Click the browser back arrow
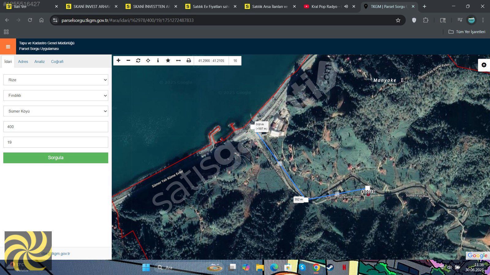 pos(7,20)
